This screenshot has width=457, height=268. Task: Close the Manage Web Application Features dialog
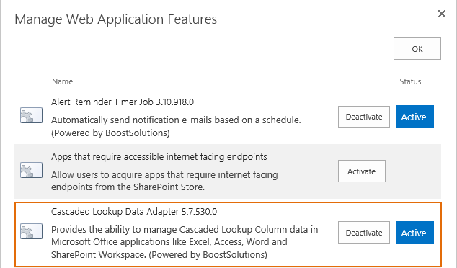click(442, 14)
